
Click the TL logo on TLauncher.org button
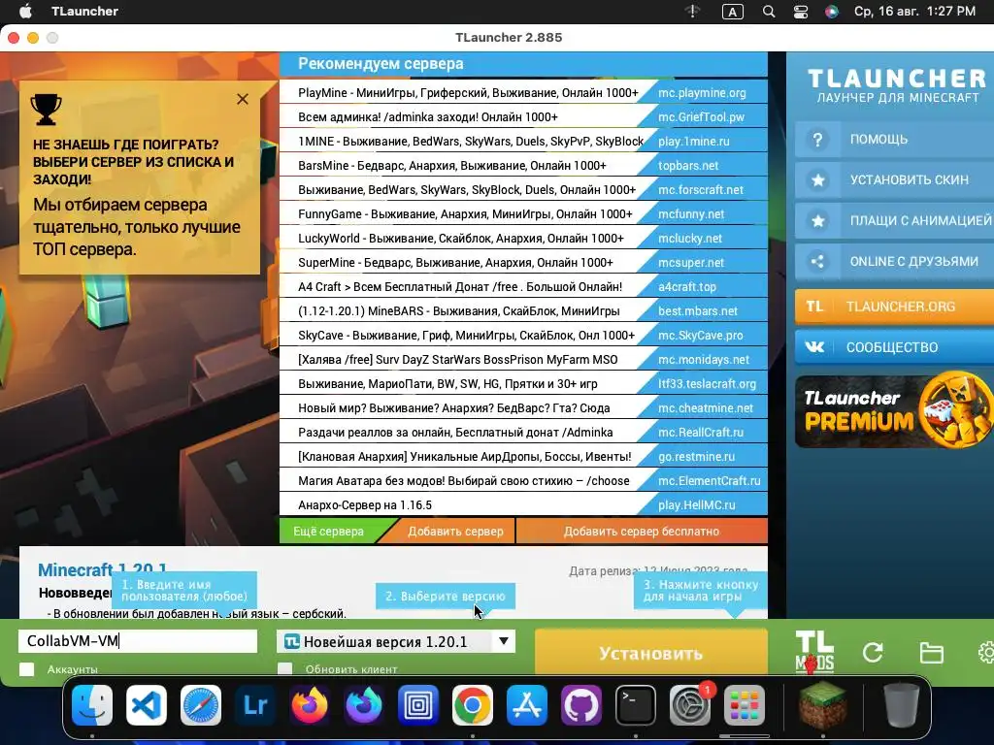point(814,307)
